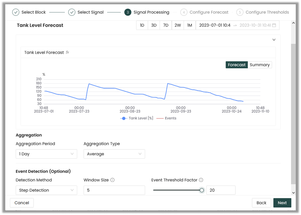Click the calendar icon in date range

274,25
